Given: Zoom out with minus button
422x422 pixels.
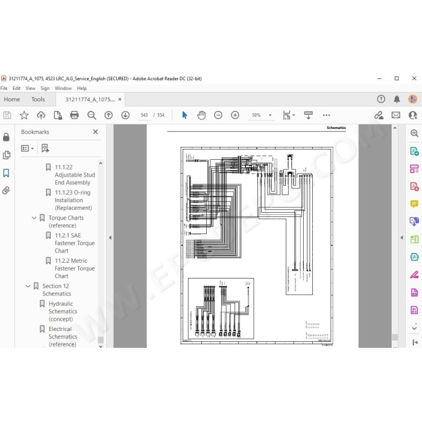Looking at the screenshot, I should pos(218,115).
